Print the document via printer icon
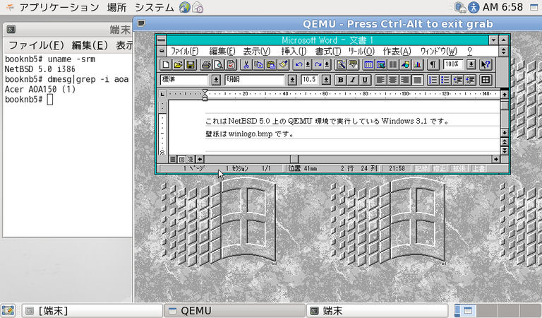 206,64
